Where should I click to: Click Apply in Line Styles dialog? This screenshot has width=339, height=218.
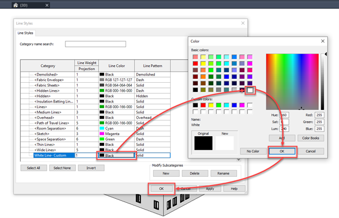210,189
